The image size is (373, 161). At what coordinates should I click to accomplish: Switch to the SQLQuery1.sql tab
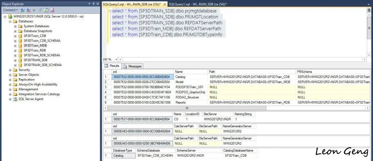click(198, 4)
